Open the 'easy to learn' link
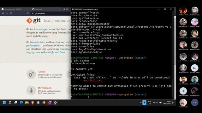202x113 pixels. [39, 42]
